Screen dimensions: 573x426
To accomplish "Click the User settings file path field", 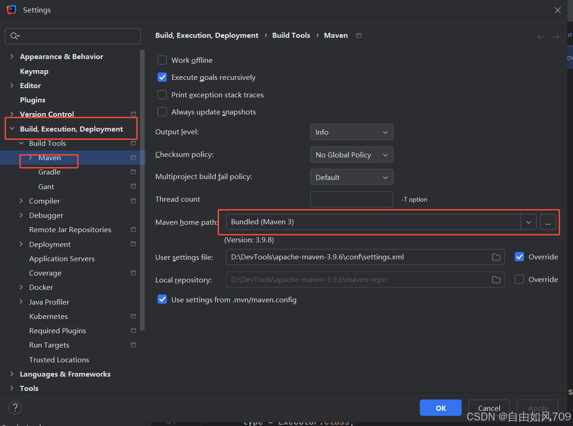I will (365, 257).
